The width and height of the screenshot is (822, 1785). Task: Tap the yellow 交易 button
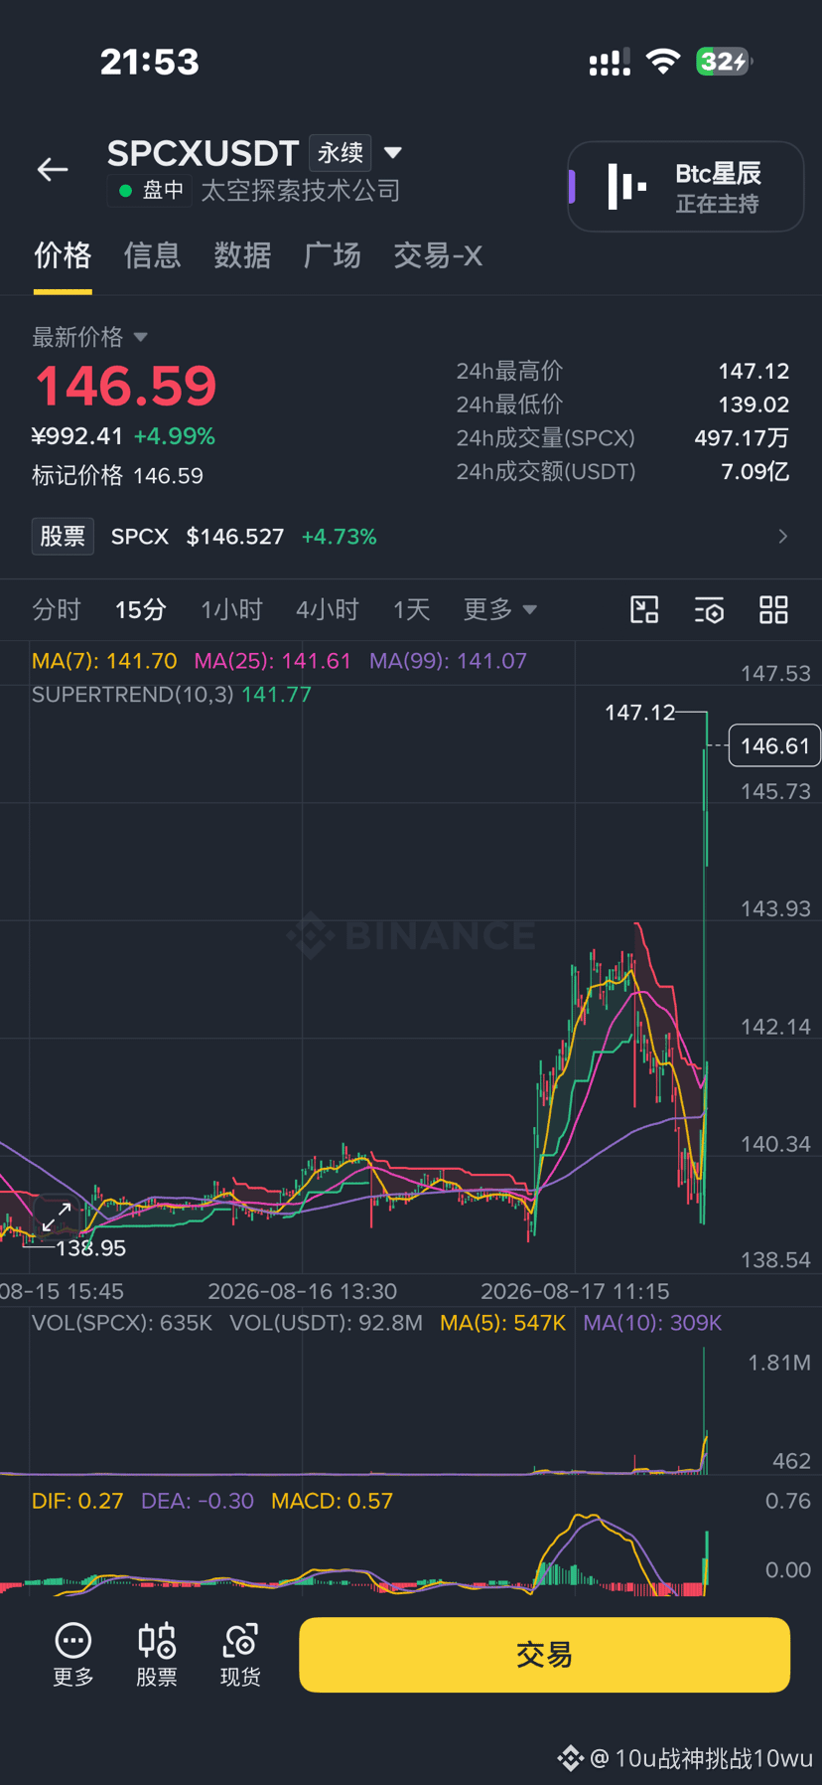pyautogui.click(x=545, y=1655)
